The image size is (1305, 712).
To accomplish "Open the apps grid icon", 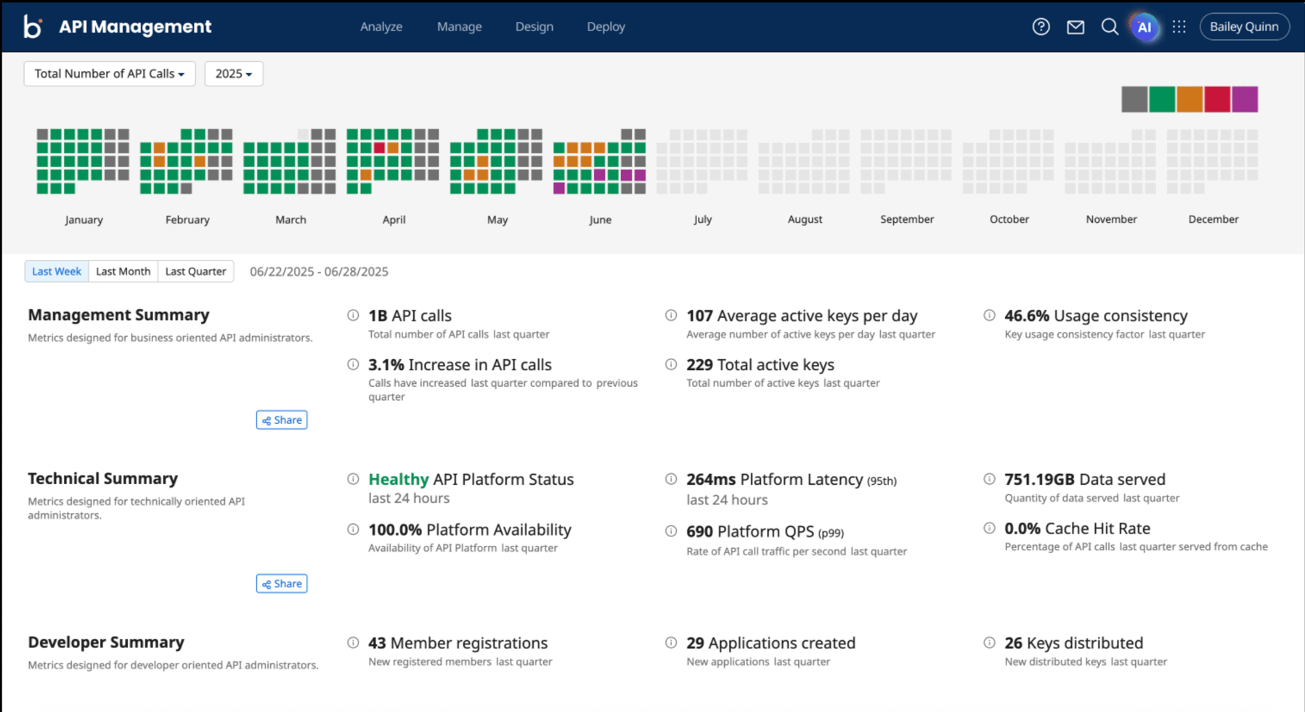I will pos(1179,27).
